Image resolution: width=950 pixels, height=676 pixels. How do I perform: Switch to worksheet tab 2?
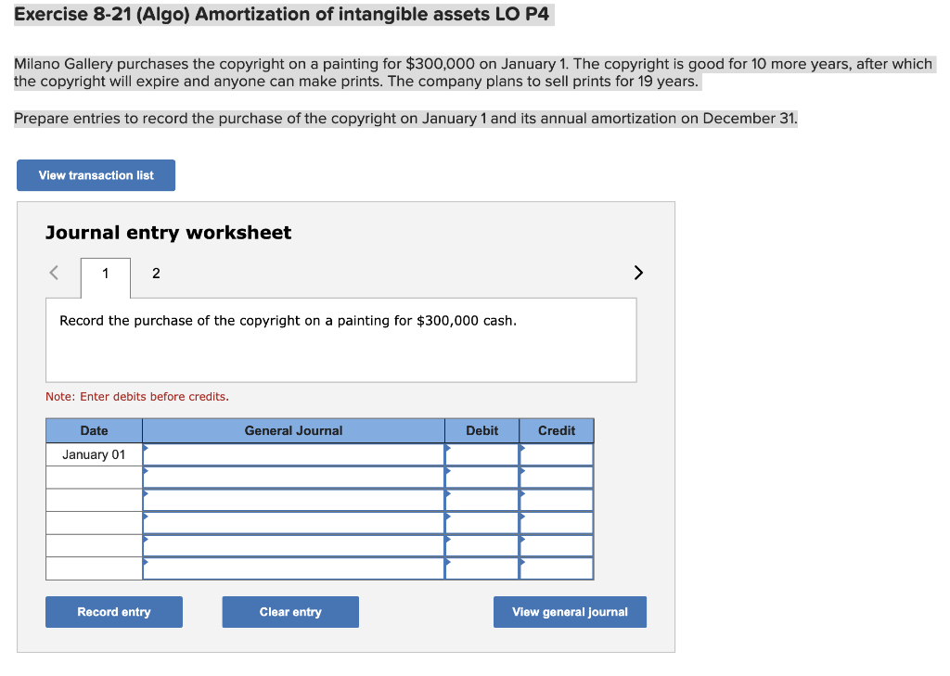click(x=155, y=273)
